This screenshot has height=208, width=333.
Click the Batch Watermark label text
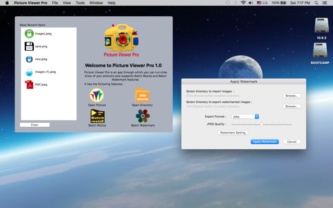point(143,126)
